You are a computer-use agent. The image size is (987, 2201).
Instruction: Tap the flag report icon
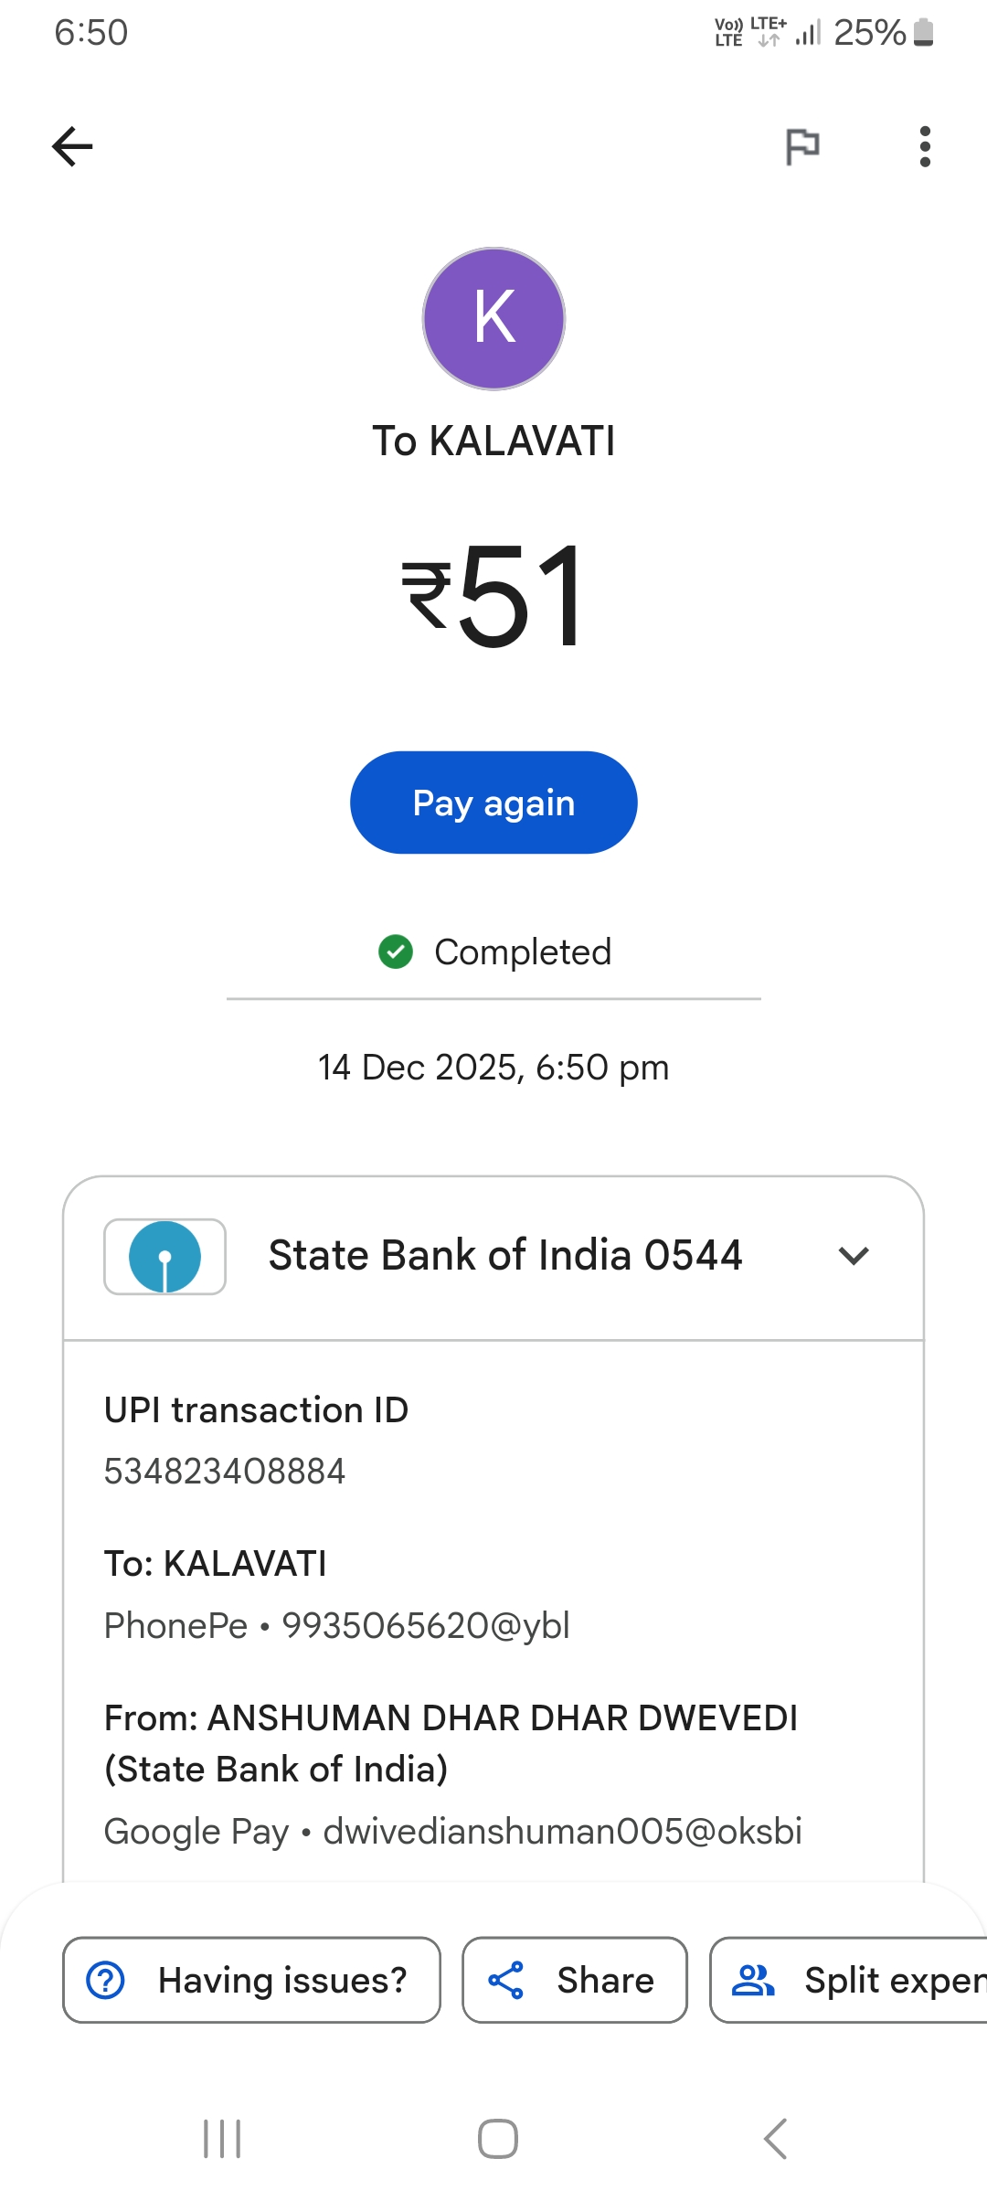click(802, 146)
